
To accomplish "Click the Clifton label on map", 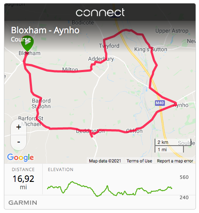I will (134, 131).
